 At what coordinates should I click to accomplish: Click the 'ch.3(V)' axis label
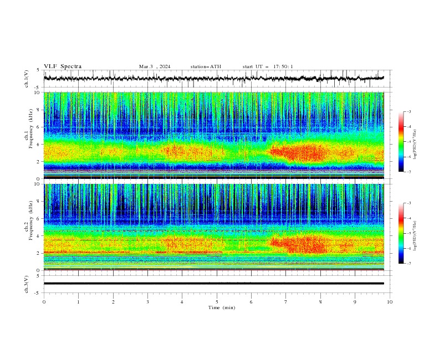tap(27, 284)
